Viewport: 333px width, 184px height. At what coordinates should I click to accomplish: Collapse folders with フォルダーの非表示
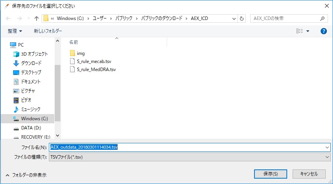click(26, 175)
